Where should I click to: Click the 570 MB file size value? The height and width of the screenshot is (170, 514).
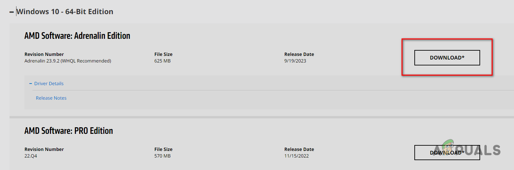tap(162, 156)
